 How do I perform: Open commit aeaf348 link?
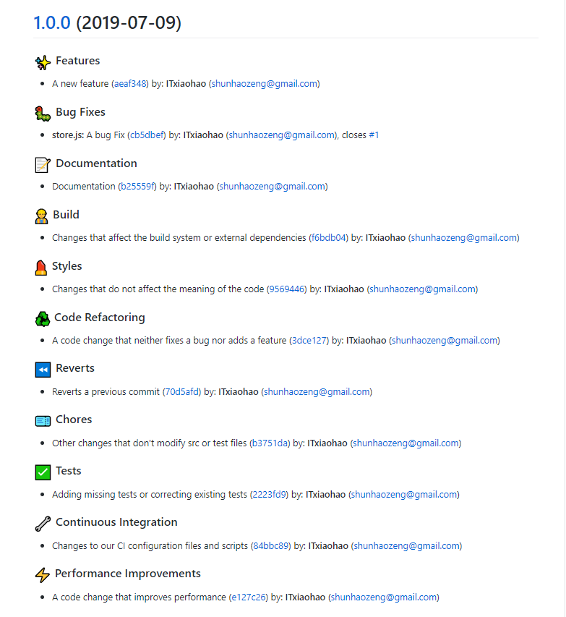[x=130, y=84]
